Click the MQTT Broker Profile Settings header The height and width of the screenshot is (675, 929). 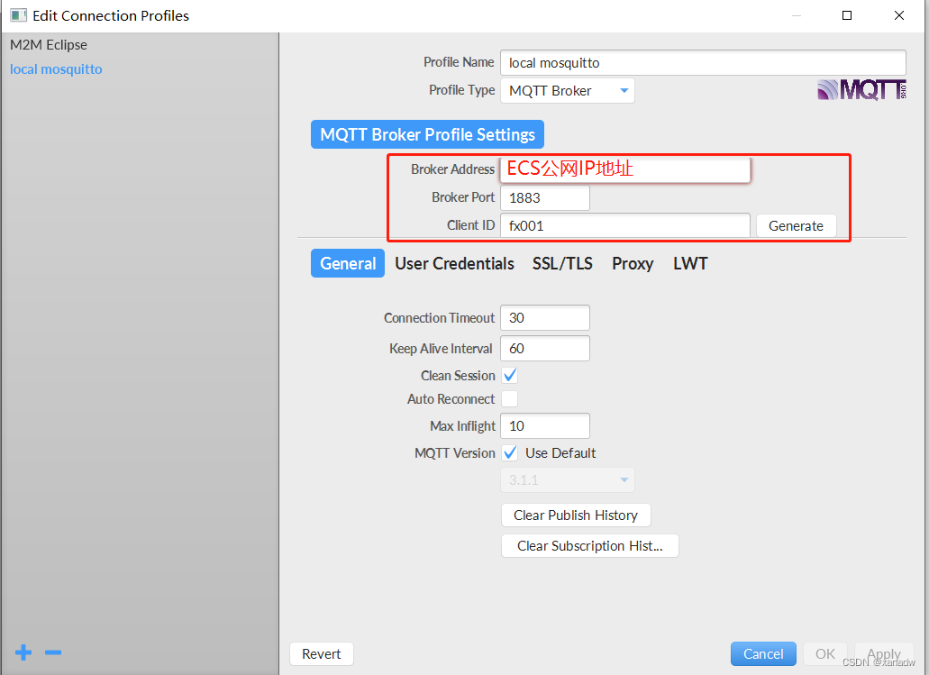[x=427, y=134]
